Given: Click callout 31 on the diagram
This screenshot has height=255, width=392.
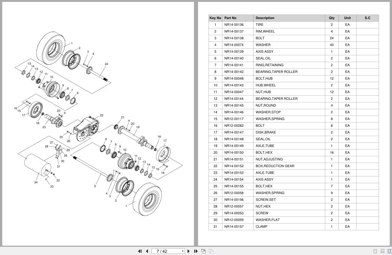Looking at the screenshot, I should tap(58, 166).
